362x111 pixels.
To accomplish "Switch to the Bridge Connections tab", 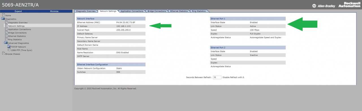I will (156, 11).
